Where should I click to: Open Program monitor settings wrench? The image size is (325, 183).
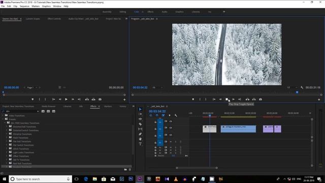tap(302, 87)
